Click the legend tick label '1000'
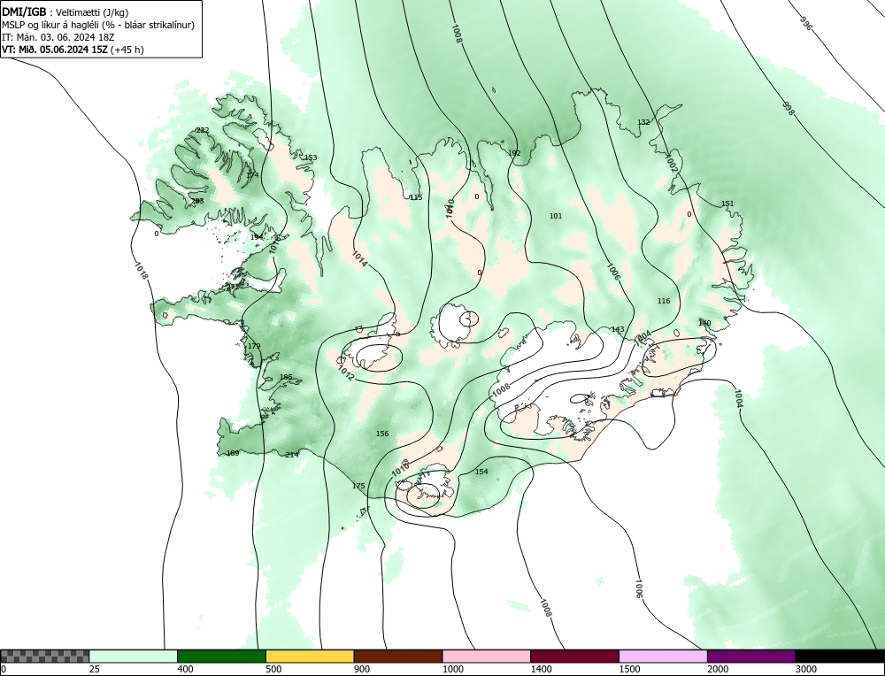Viewport: 885px width, 676px height. pyautogui.click(x=452, y=669)
